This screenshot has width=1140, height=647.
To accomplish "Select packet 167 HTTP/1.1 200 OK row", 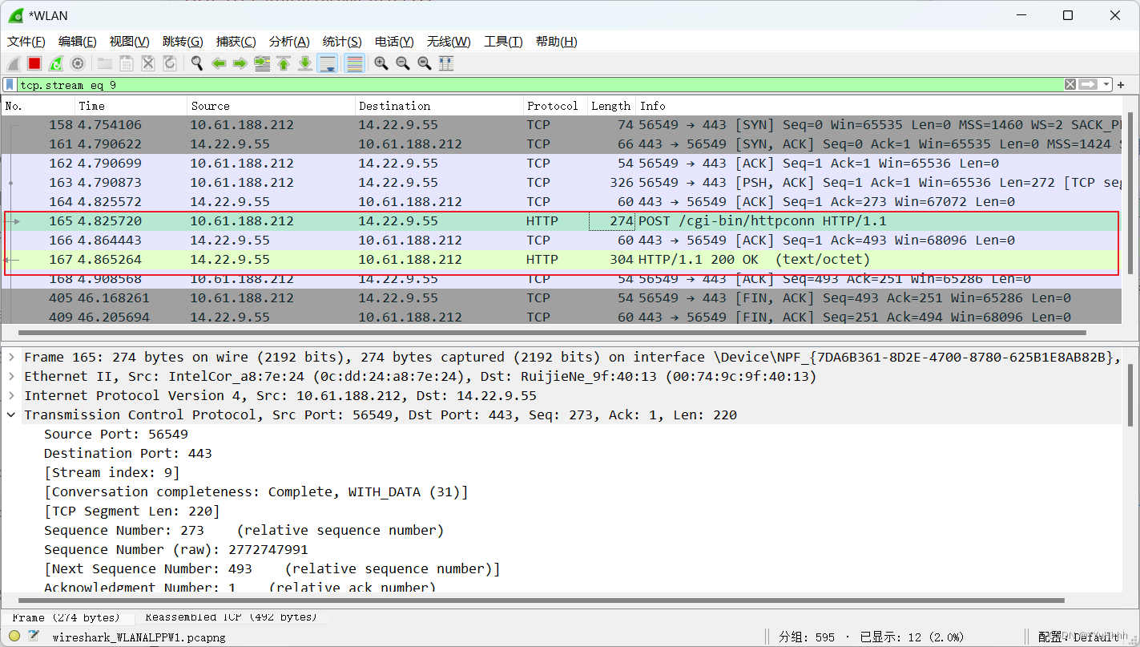I will coord(562,260).
